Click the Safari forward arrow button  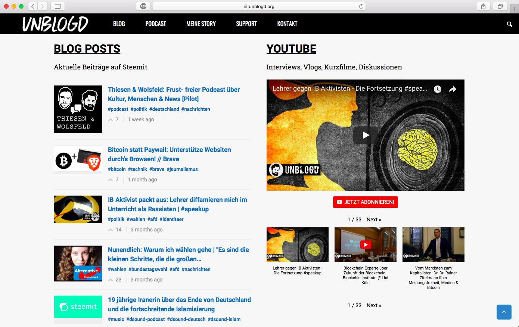[x=43, y=6]
